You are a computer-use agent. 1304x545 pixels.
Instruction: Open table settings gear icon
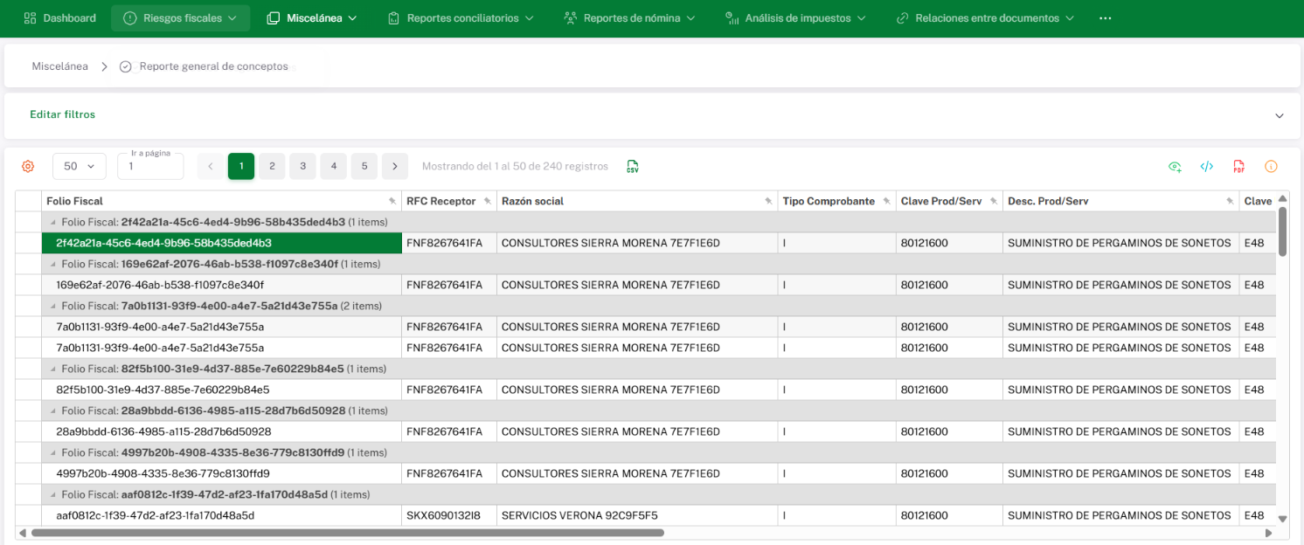28,166
